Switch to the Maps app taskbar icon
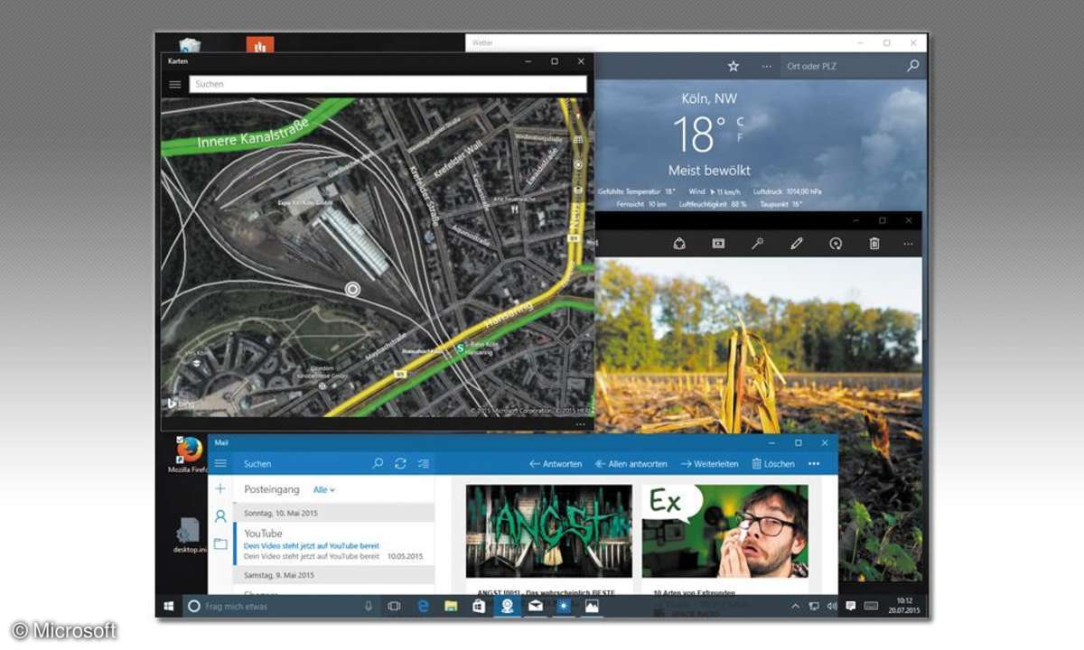Image resolution: width=1084 pixels, height=650 pixels. 508,607
